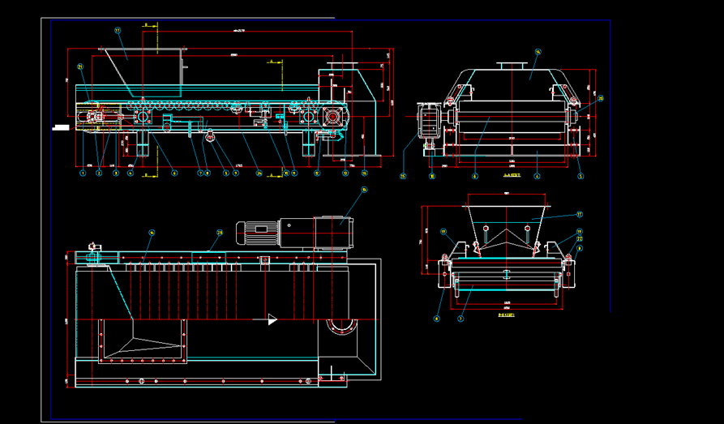Viewport: 724px width, 424px height.
Task: Click balloon 1 below the side elevation
Action: (x=83, y=173)
